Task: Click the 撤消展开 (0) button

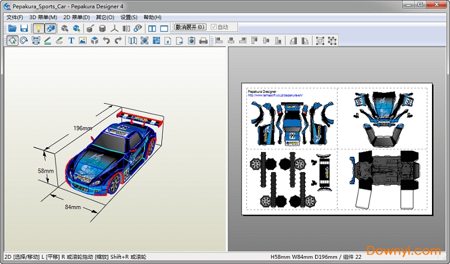Action: pyautogui.click(x=190, y=27)
